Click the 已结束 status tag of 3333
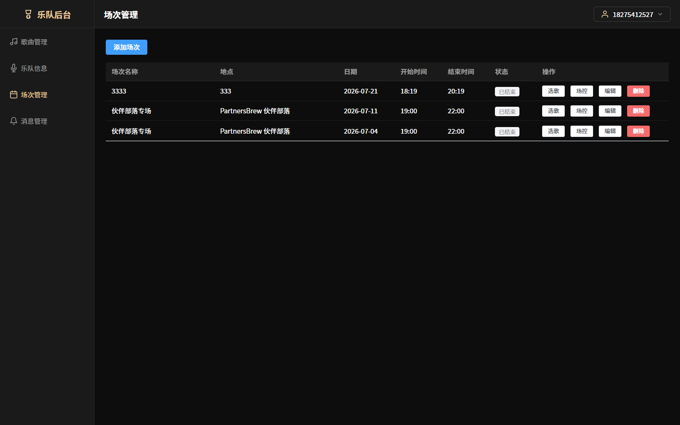Image resolution: width=680 pixels, height=425 pixels. pyautogui.click(x=507, y=92)
